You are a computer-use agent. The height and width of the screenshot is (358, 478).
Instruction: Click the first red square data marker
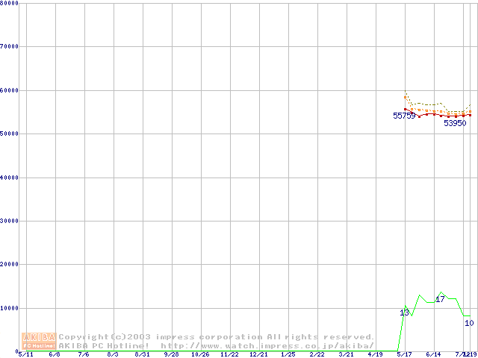[x=406, y=110]
